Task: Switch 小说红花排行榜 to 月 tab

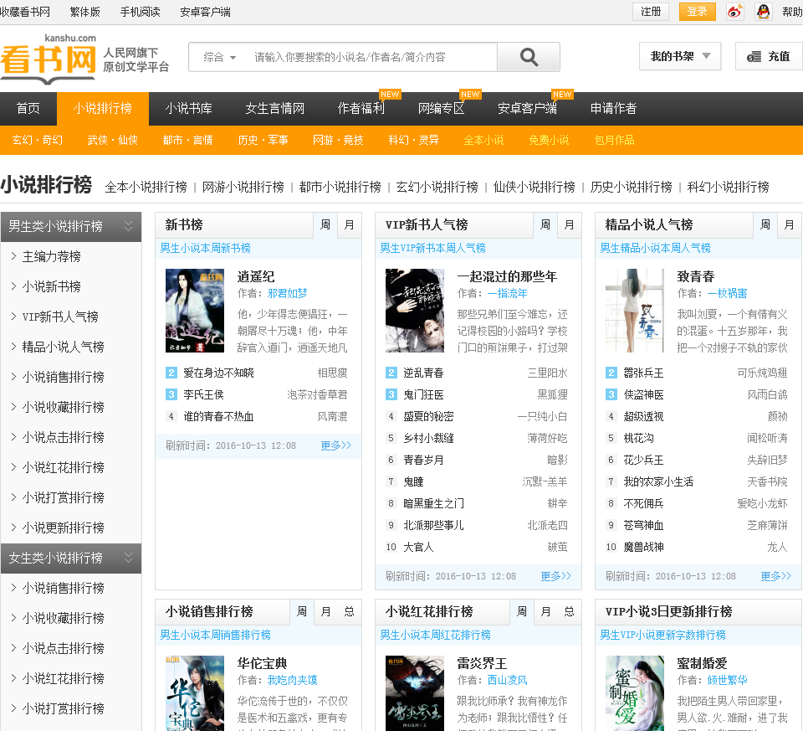Action: (545, 612)
